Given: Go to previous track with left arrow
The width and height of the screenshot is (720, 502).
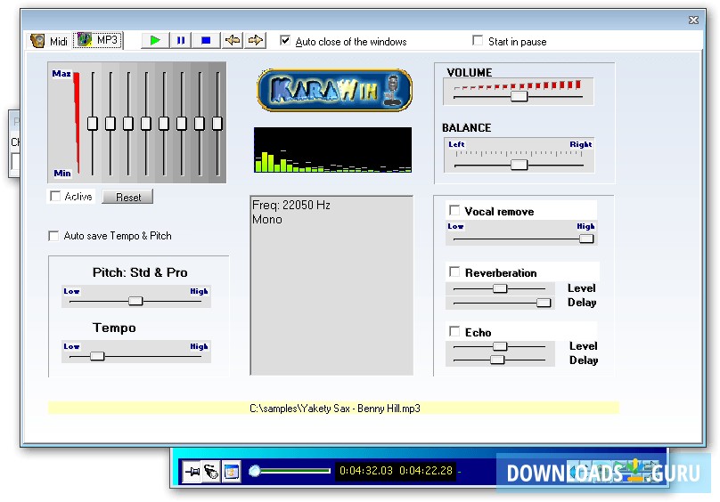Looking at the screenshot, I should 232,40.
